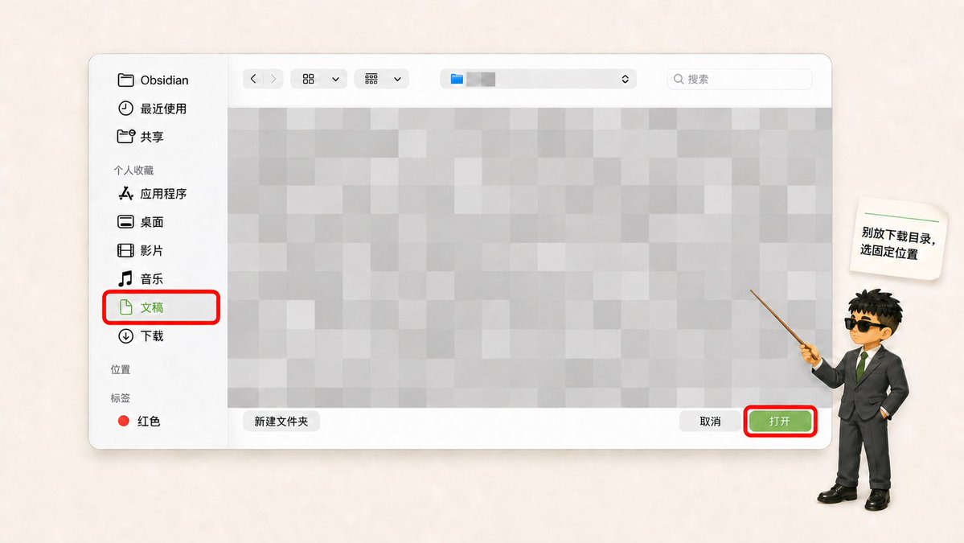964x543 pixels.
Task: Open 影片 folder in sidebar
Action: [140, 250]
